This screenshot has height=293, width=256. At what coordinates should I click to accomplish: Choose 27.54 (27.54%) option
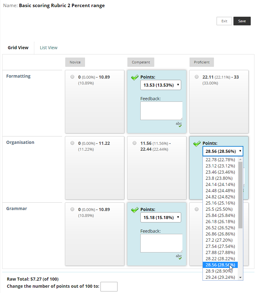coord(220,246)
